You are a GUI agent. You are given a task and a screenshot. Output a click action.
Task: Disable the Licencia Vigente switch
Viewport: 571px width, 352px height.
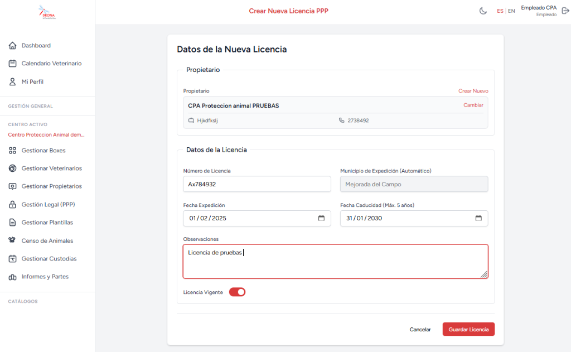tap(237, 292)
